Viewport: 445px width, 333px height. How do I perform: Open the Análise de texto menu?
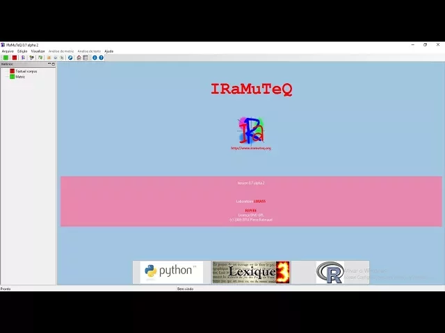[x=89, y=51]
